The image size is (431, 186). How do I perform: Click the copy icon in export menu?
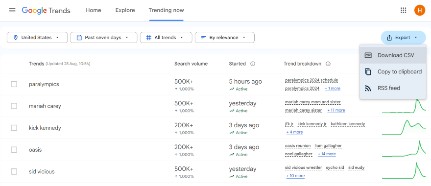[x=368, y=71]
